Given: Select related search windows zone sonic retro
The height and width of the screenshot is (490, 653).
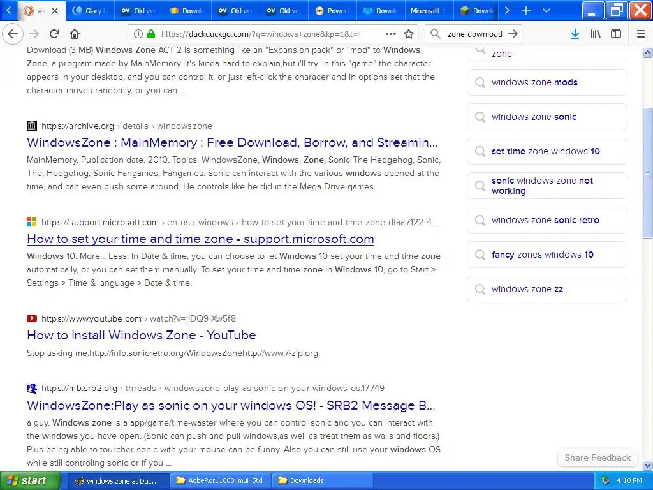Looking at the screenshot, I should [x=547, y=220].
